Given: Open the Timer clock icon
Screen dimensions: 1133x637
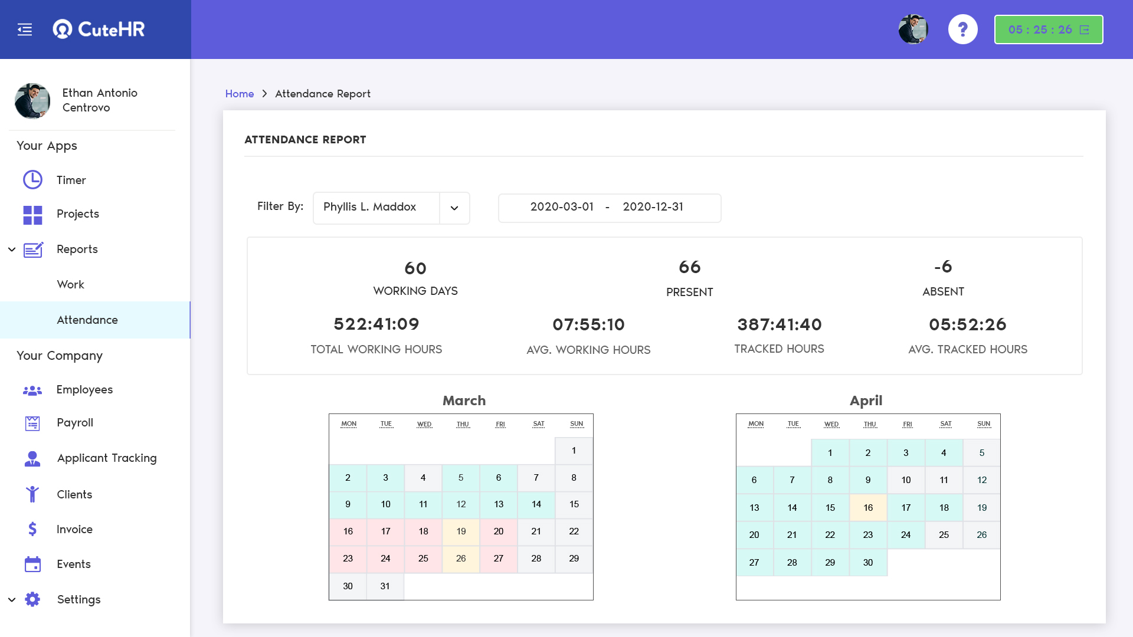Looking at the screenshot, I should pyautogui.click(x=32, y=180).
